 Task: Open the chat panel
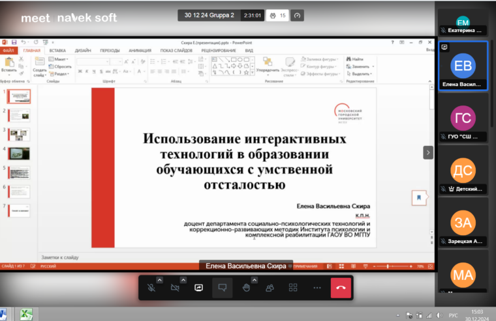[222, 287]
